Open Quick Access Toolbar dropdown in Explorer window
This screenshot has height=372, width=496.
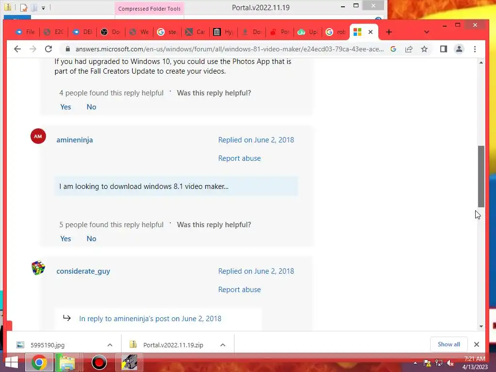(x=43, y=8)
